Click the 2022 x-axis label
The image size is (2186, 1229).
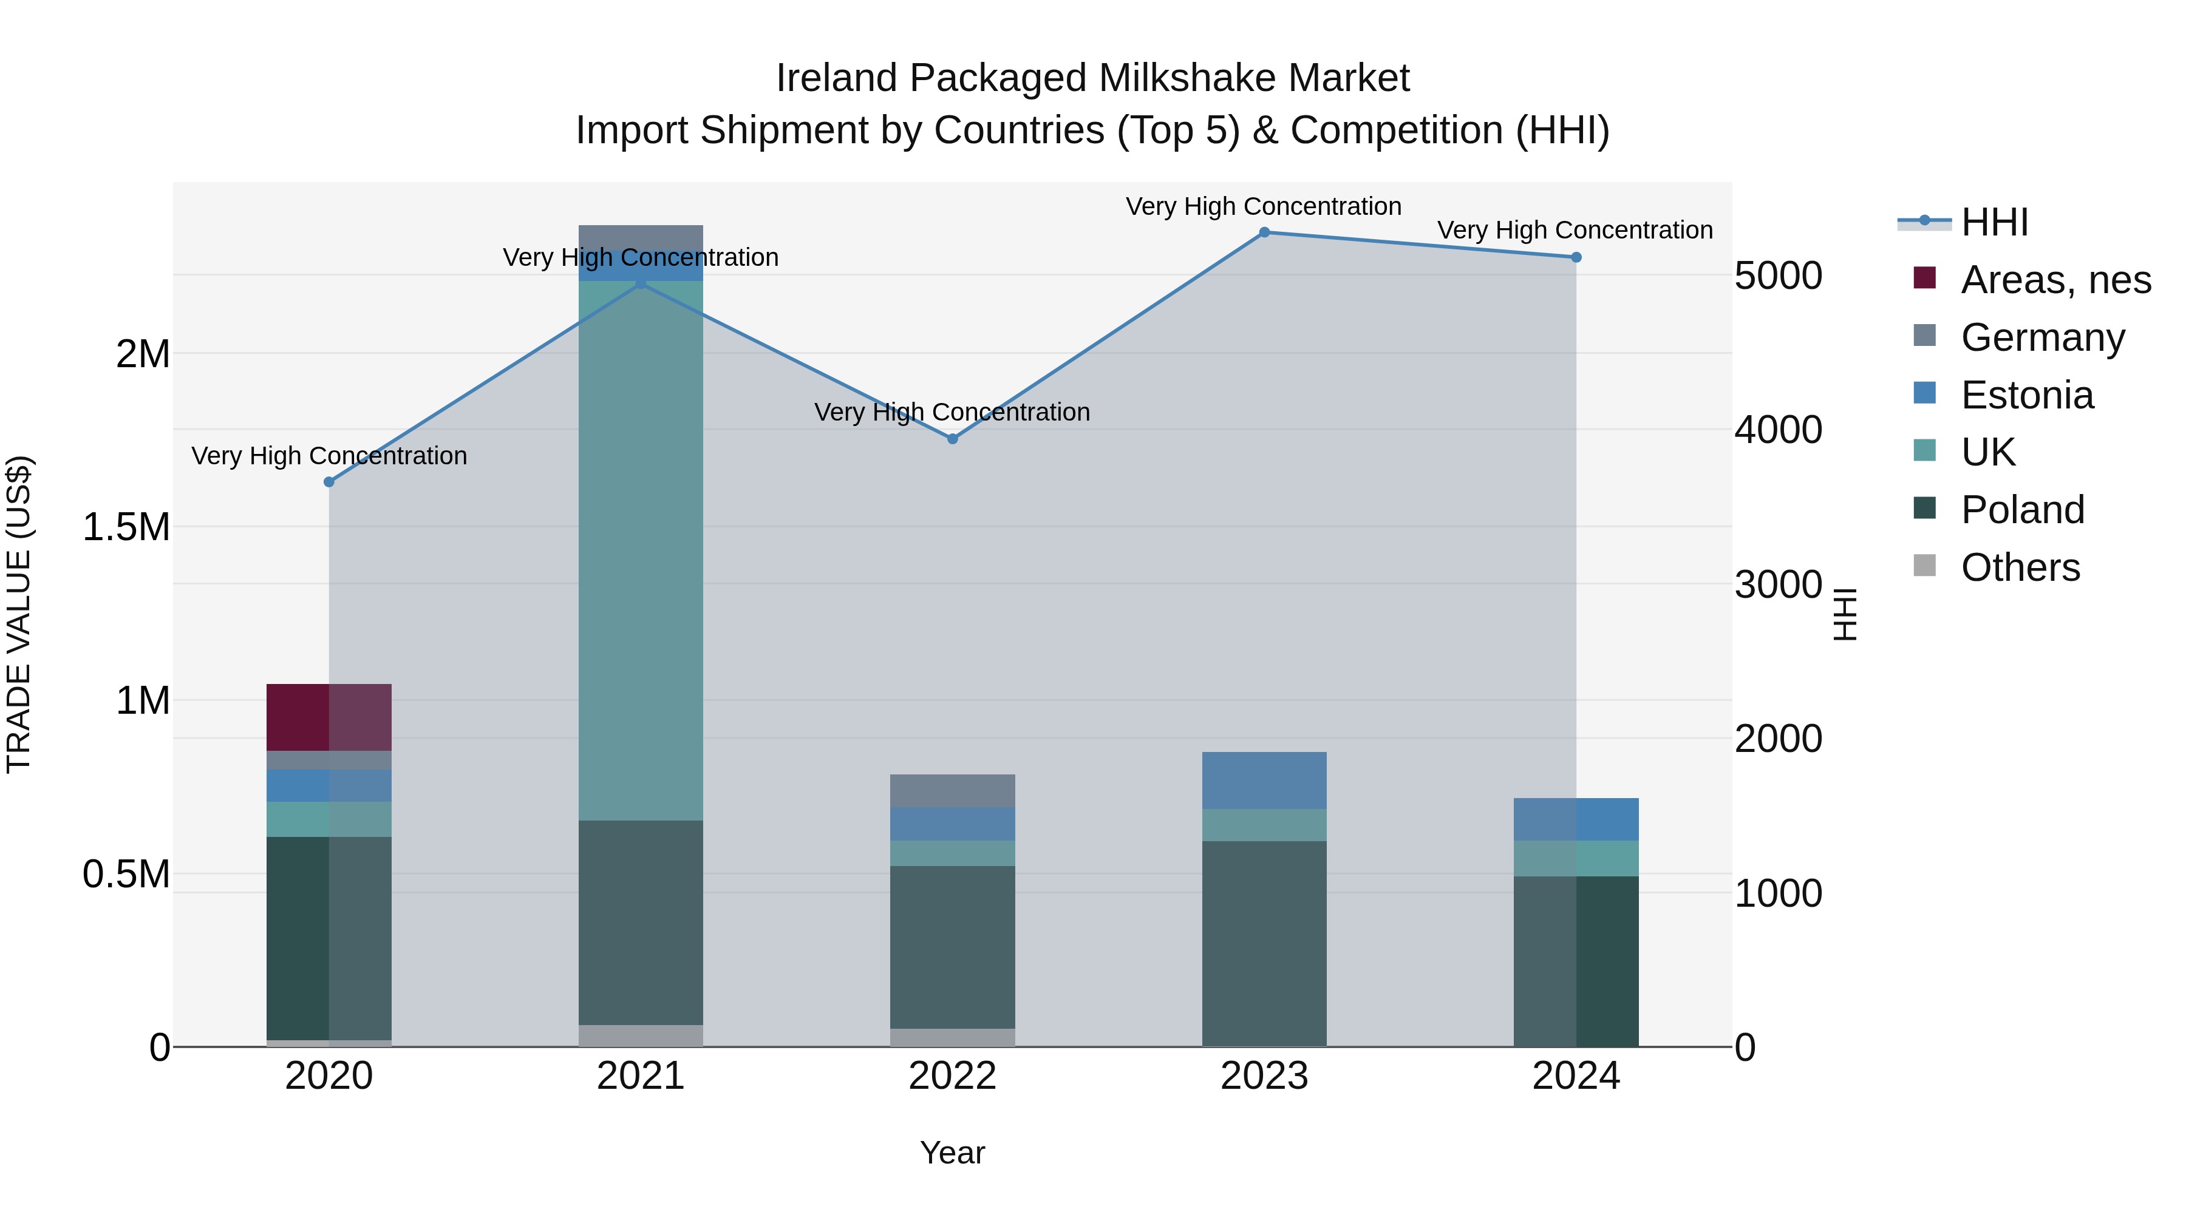[x=952, y=1076]
